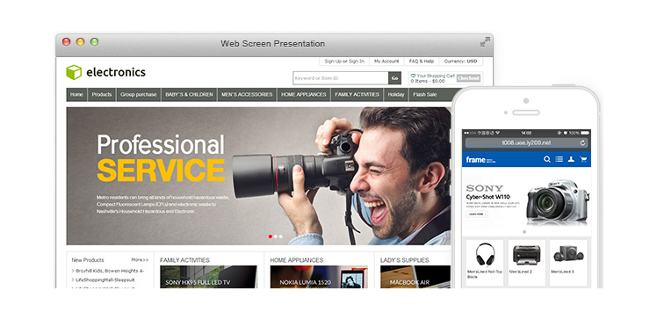Select the third carousel dot
Viewport: 657px width, 320px height.
pyautogui.click(x=280, y=236)
